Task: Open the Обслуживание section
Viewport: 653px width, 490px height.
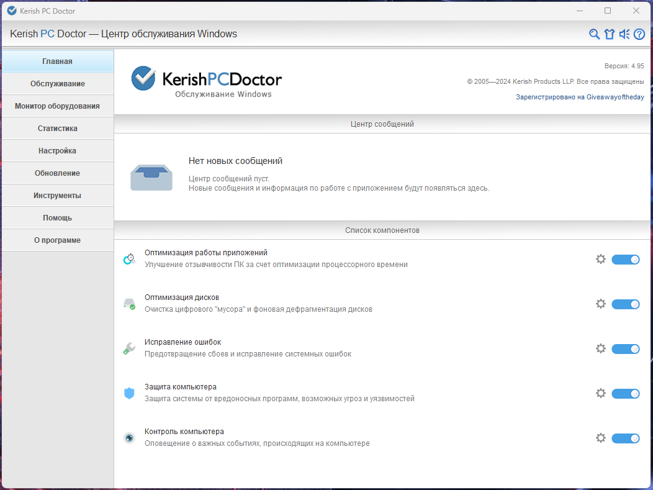Action: [58, 84]
